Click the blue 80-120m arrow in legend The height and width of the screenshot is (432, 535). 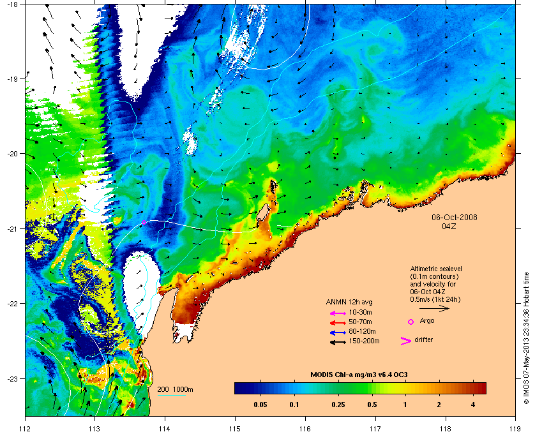point(338,332)
